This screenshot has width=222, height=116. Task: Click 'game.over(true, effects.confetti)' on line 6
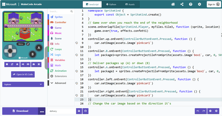(x=121, y=31)
